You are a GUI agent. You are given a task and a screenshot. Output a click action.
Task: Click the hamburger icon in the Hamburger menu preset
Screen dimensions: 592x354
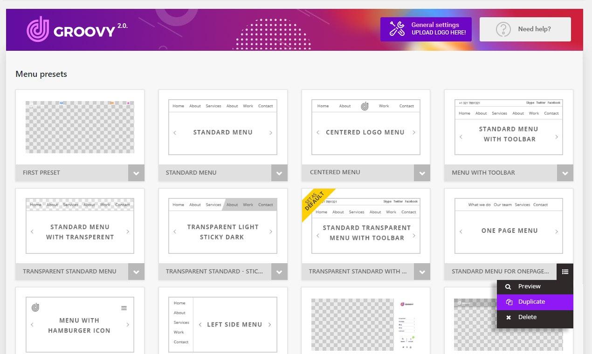124,308
